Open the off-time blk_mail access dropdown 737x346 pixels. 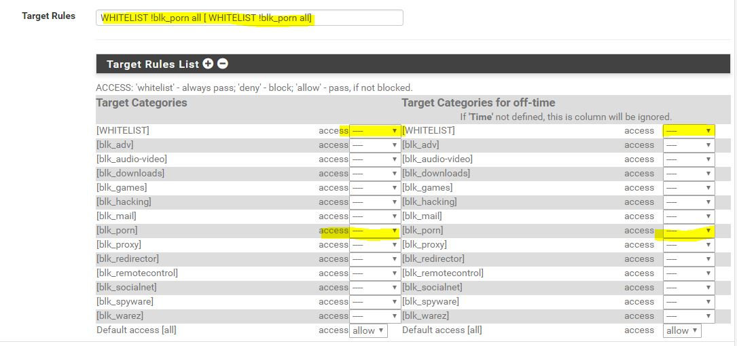[689, 216]
